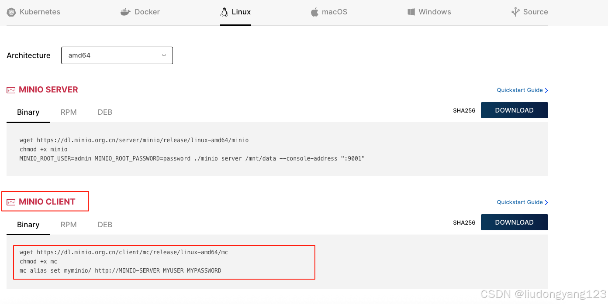Select the Binary tab under MinIO Client
Viewport: 608px width, 304px height.
28,224
